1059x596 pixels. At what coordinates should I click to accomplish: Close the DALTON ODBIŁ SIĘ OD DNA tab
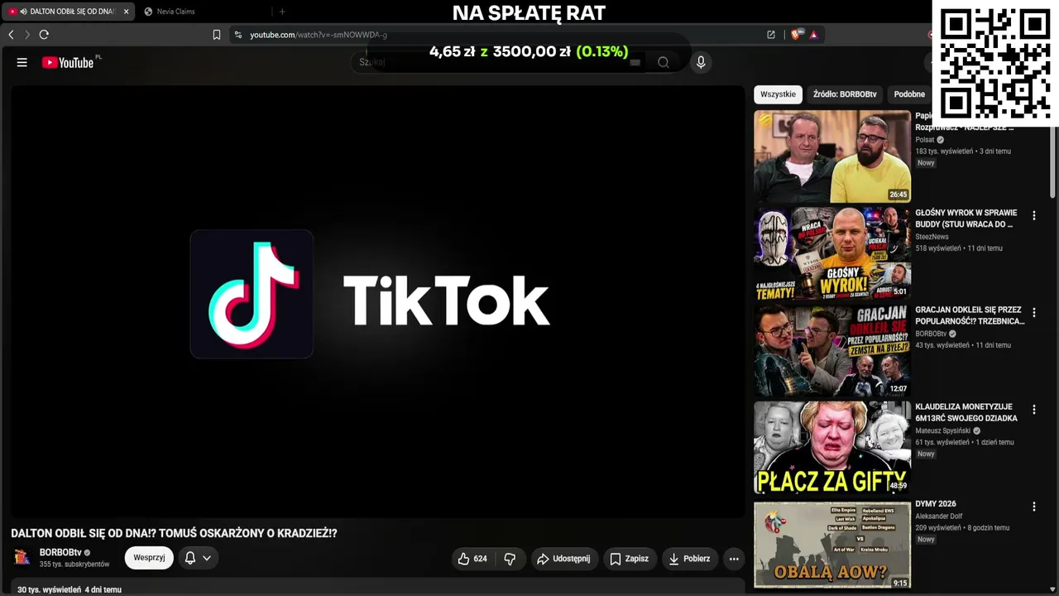coord(126,12)
